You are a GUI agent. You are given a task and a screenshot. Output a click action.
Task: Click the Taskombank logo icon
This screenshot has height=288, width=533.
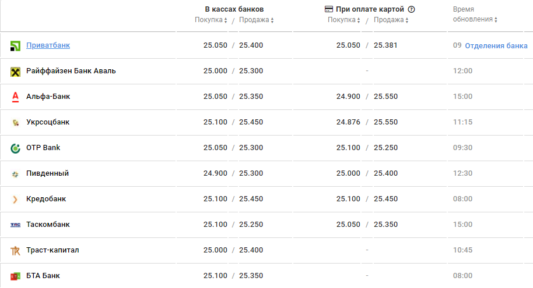pyautogui.click(x=16, y=225)
